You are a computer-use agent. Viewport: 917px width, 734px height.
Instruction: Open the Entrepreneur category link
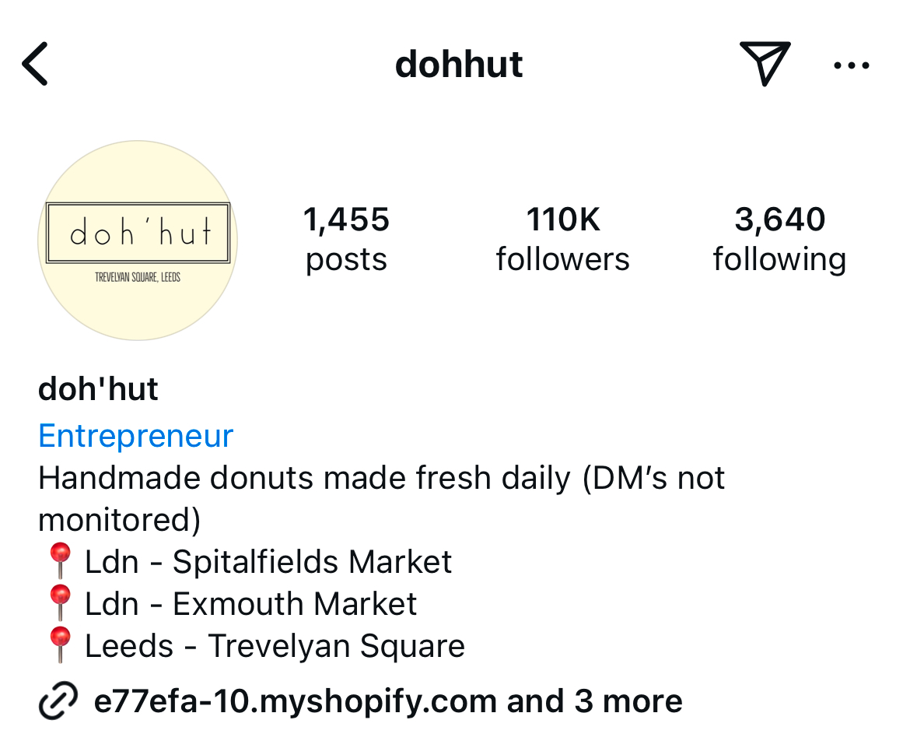[x=135, y=435]
